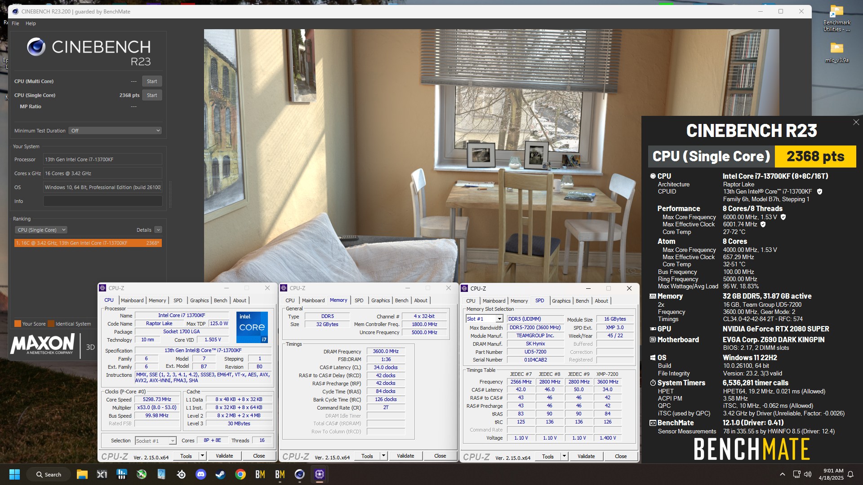Screen dimensions: 863x485
Task: Expand the ranking Details dropdown arrow
Action: click(158, 230)
